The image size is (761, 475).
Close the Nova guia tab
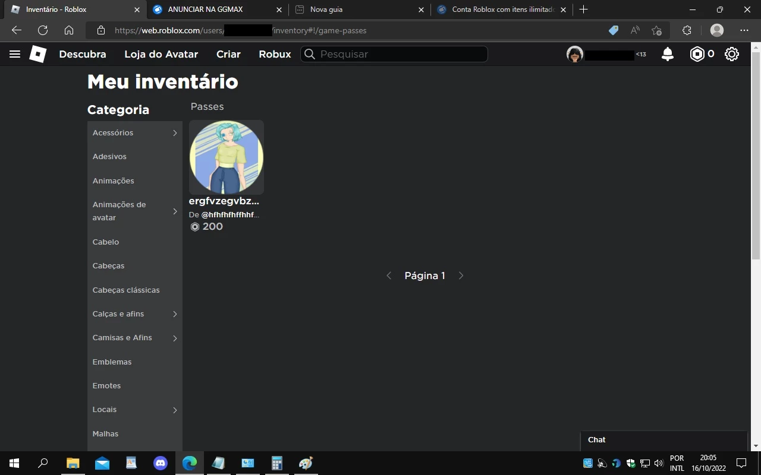click(x=421, y=9)
